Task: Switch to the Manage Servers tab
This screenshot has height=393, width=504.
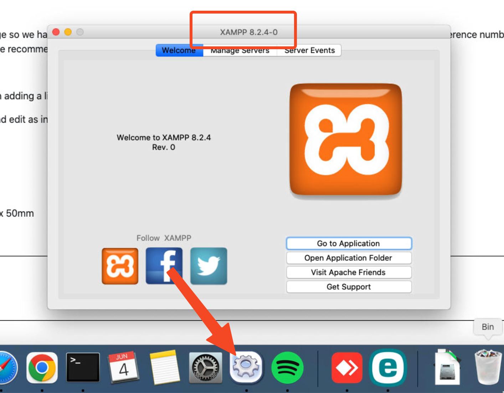Action: click(x=240, y=51)
